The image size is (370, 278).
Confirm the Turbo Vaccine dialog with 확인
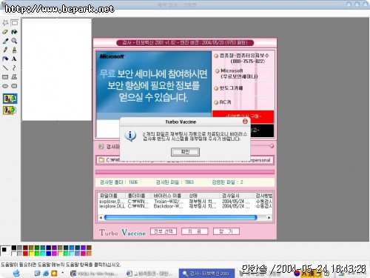tap(185, 152)
